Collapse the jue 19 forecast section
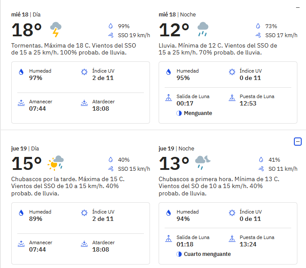This screenshot has width=306, height=268. pos(298,141)
